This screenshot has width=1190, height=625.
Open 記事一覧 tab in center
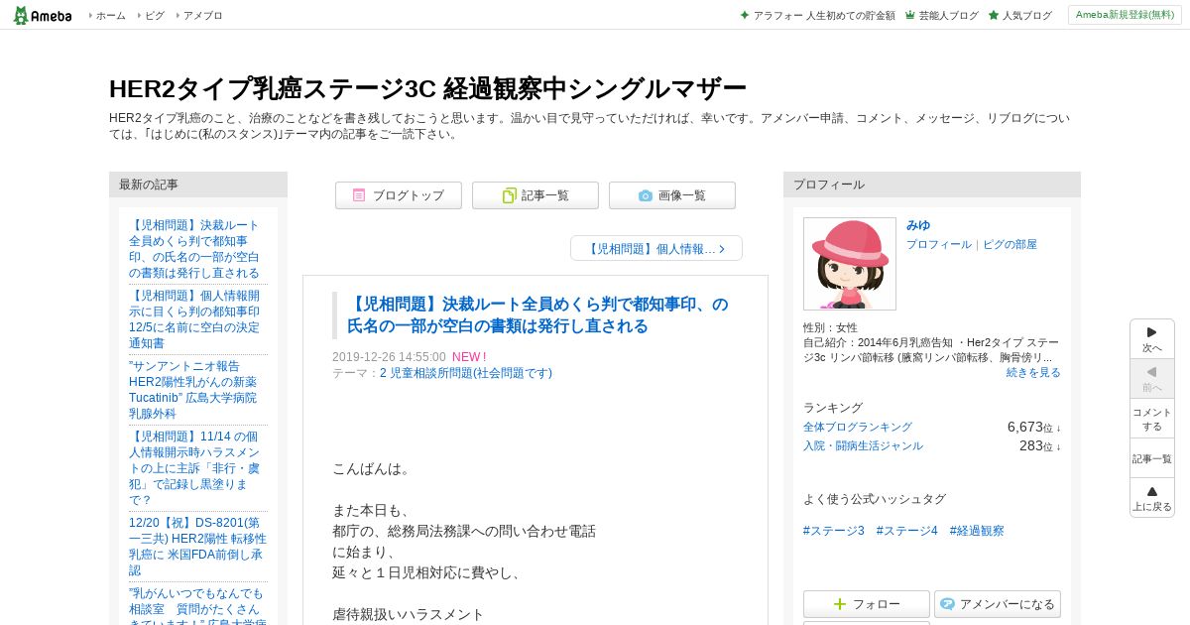(535, 195)
